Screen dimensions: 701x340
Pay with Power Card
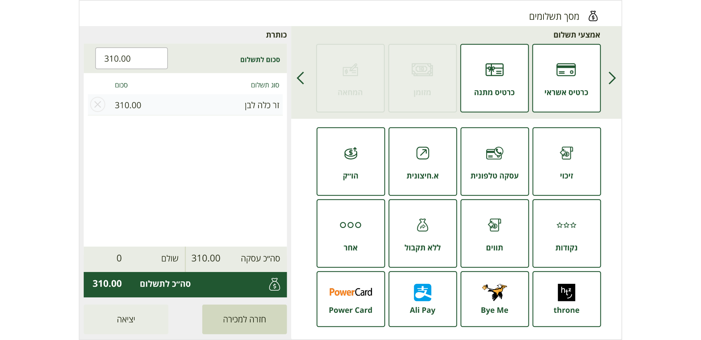pyautogui.click(x=350, y=299)
